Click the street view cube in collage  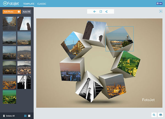73,46
